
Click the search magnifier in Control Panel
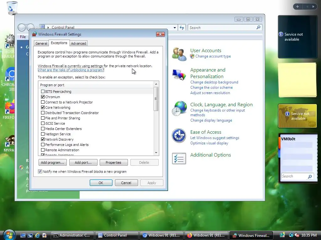[258, 27]
